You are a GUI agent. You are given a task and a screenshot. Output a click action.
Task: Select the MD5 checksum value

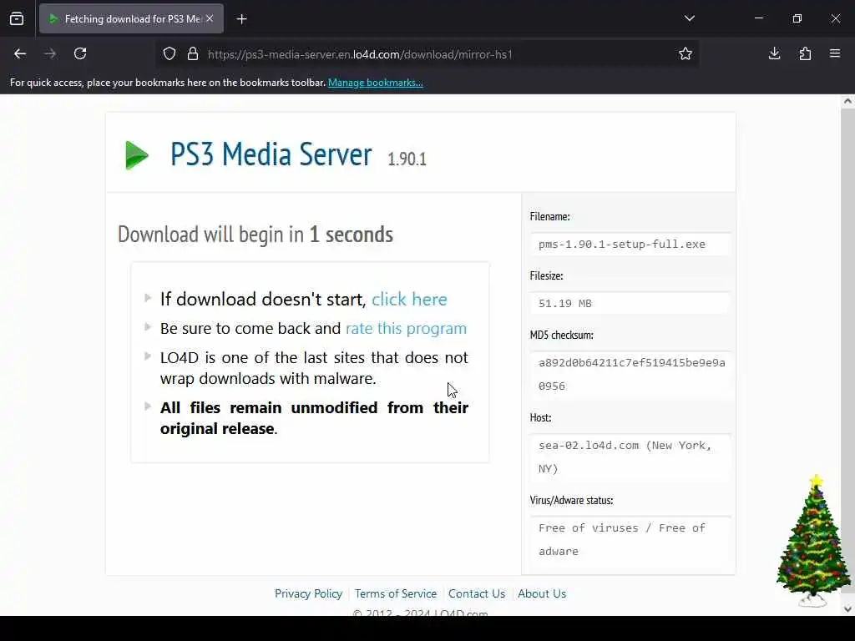pos(631,375)
